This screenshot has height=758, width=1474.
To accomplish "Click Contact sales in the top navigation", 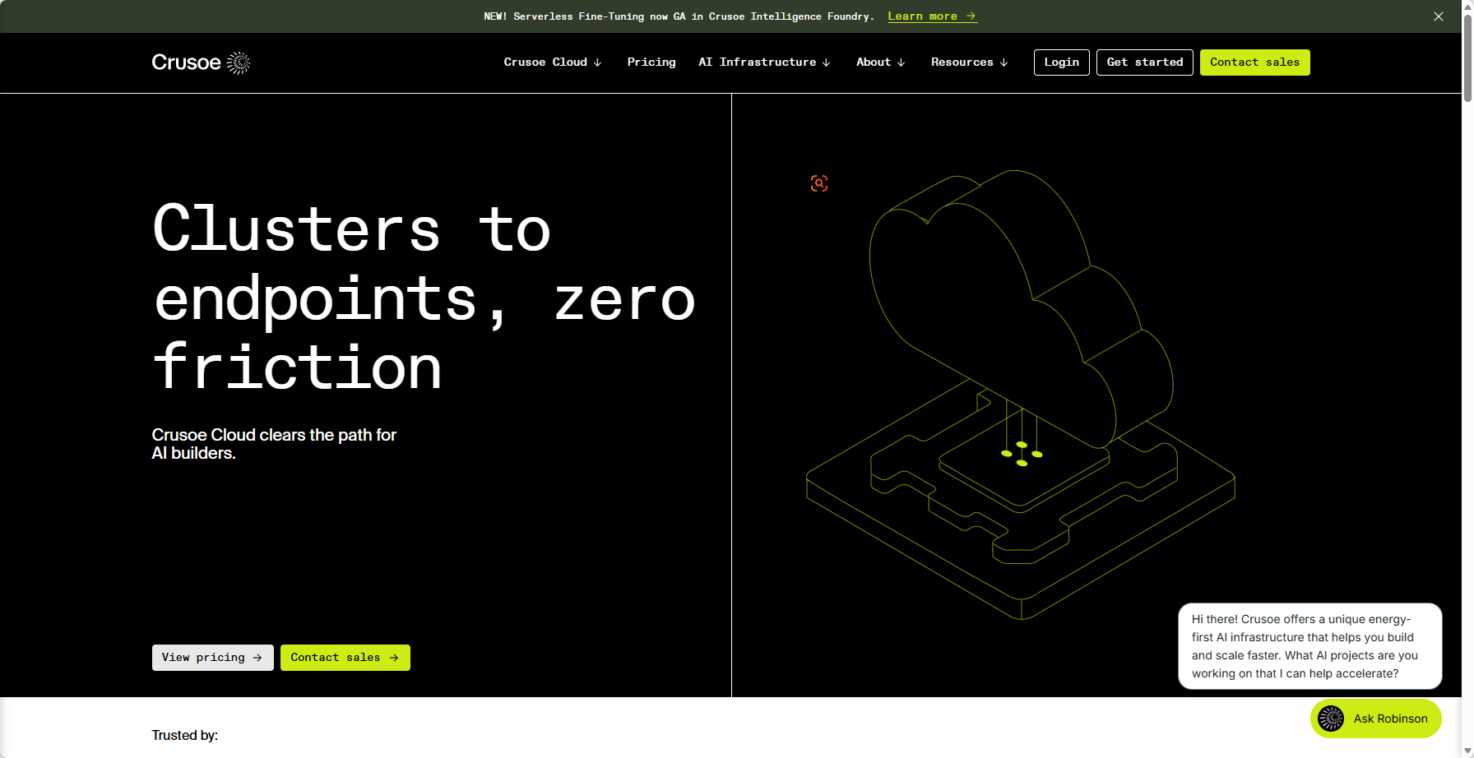I will tap(1255, 62).
